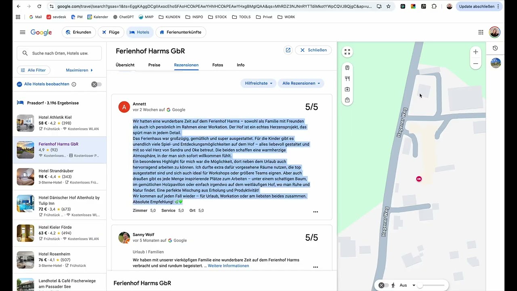Viewport: 517px width, 291px height.
Task: Zoom in on the map
Action: click(x=476, y=52)
